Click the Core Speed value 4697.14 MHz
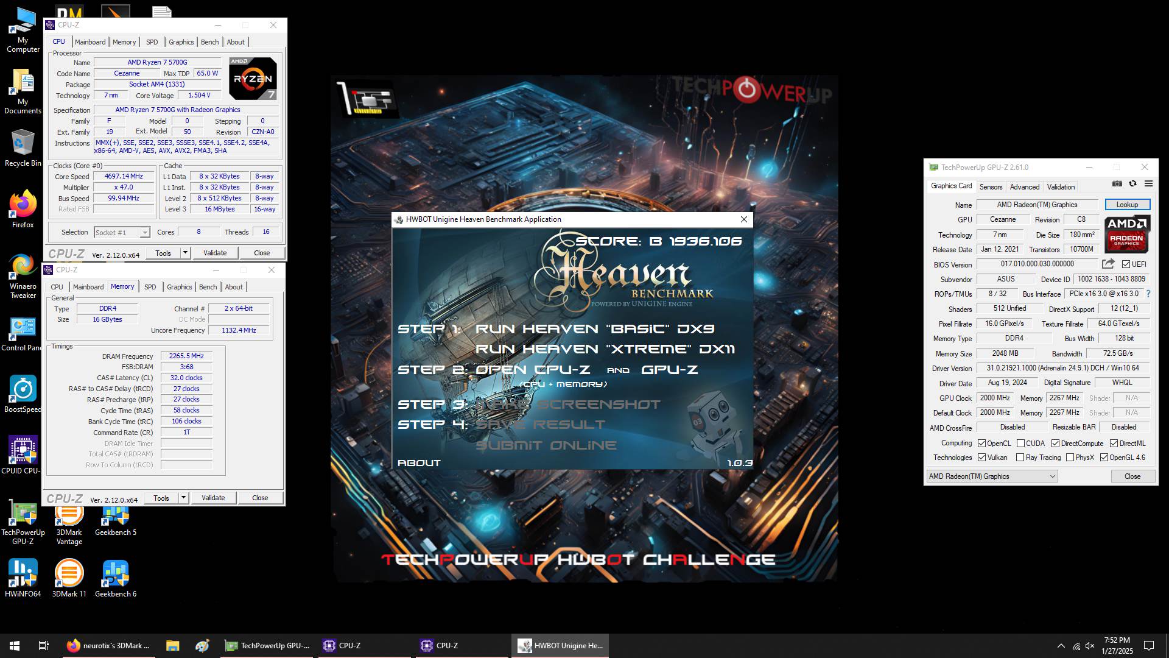The width and height of the screenshot is (1169, 658). (124, 176)
